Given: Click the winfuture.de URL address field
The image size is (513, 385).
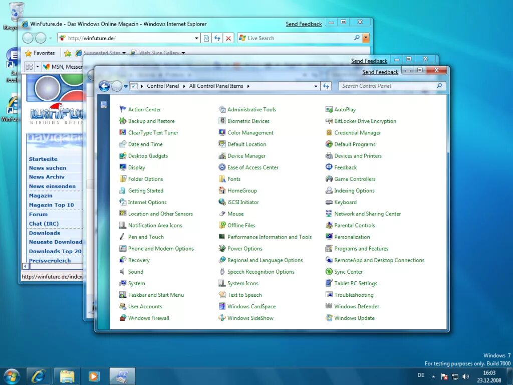Looking at the screenshot, I should click(x=130, y=38).
